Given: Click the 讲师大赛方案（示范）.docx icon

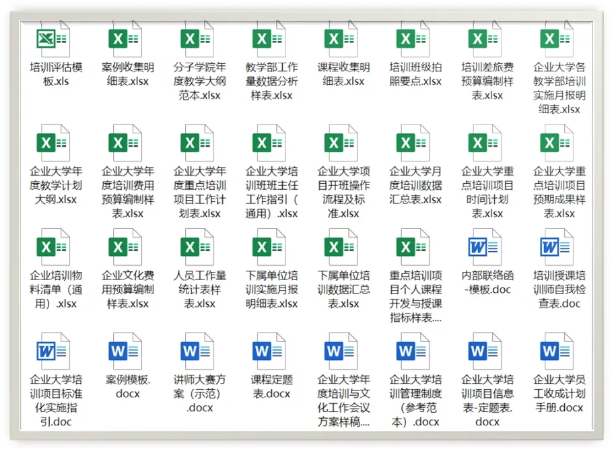Looking at the screenshot, I should [x=197, y=351].
